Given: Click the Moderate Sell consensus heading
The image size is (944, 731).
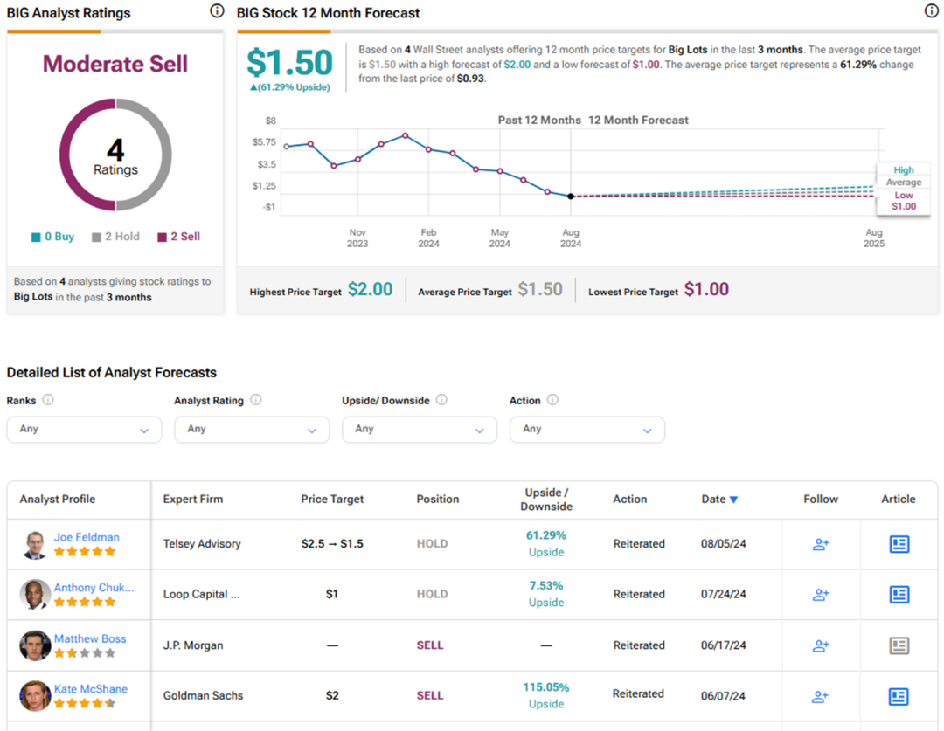Looking at the screenshot, I should point(115,64).
